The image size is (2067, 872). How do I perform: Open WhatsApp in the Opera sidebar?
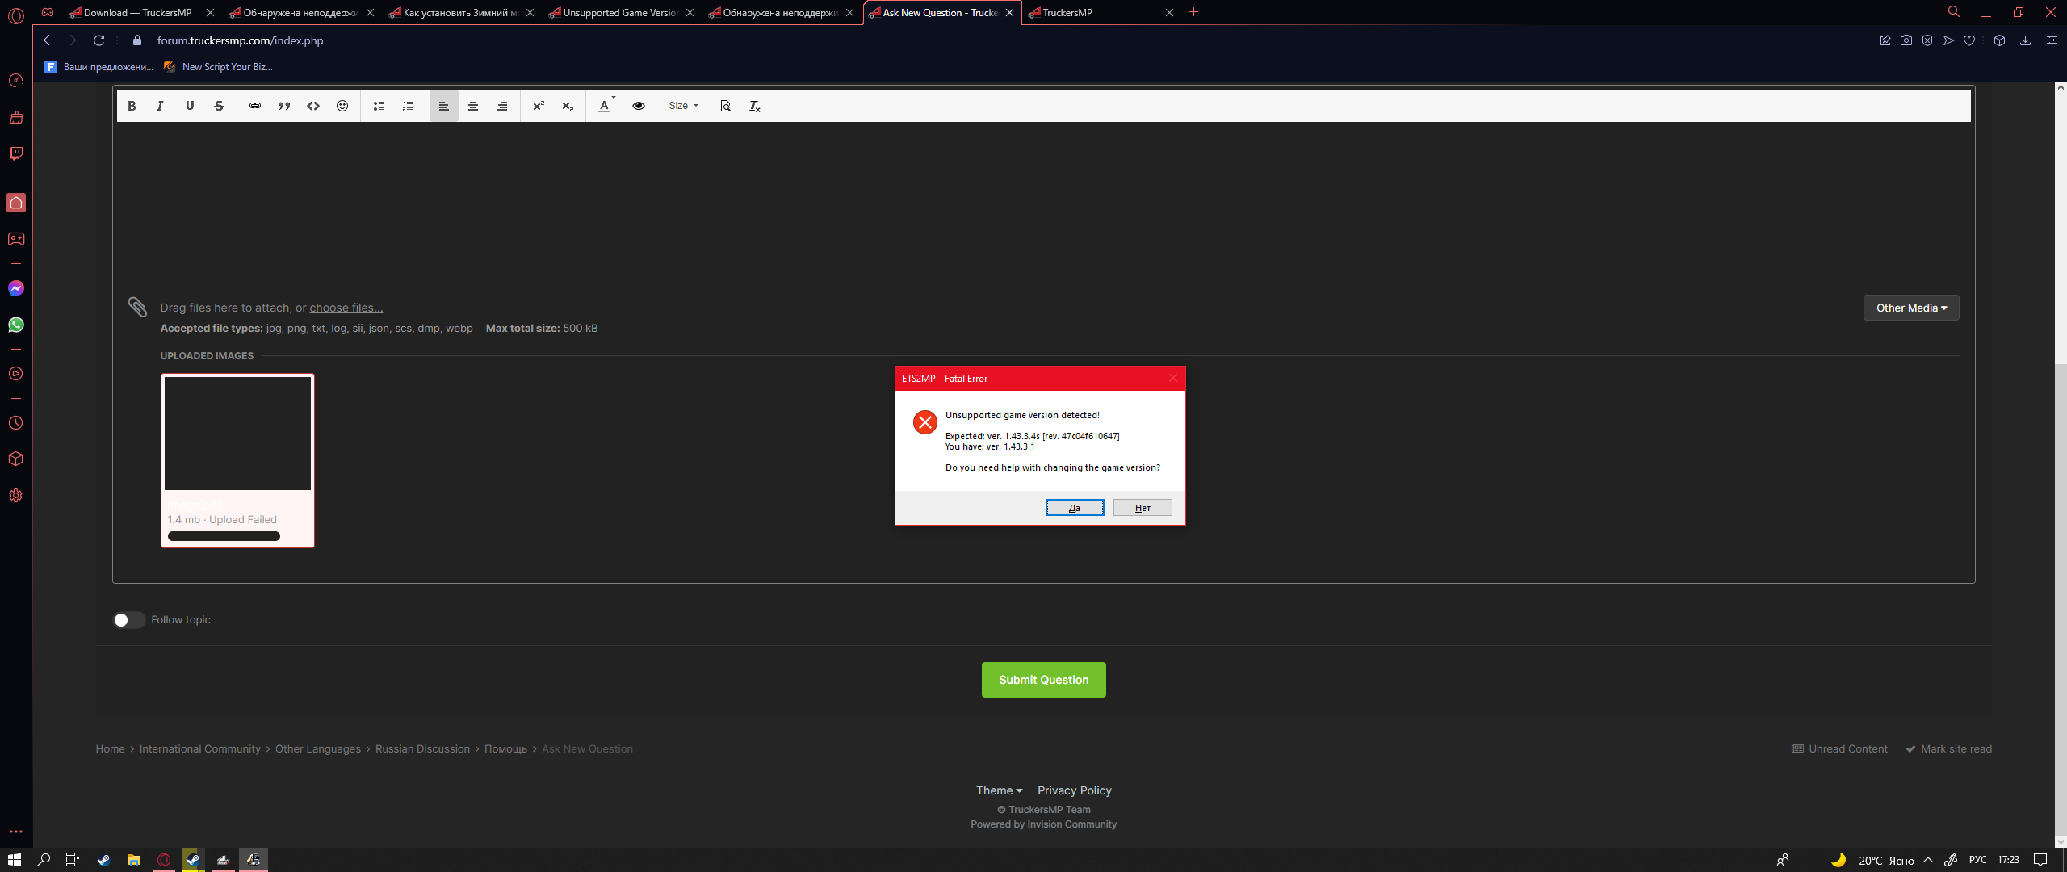click(x=16, y=325)
